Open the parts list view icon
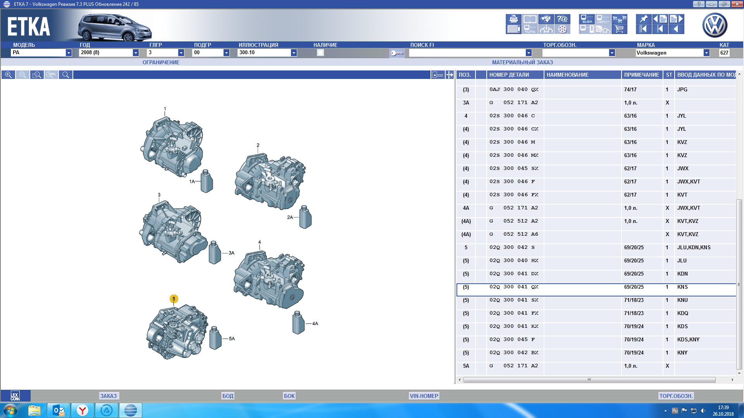Viewport: 744px width, 418px height. click(x=513, y=29)
